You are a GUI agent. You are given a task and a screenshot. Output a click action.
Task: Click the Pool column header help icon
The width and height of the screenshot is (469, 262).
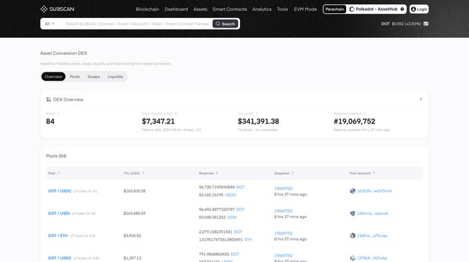(59, 173)
